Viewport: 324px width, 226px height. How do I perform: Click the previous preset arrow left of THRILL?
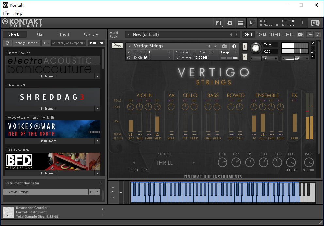134,163
